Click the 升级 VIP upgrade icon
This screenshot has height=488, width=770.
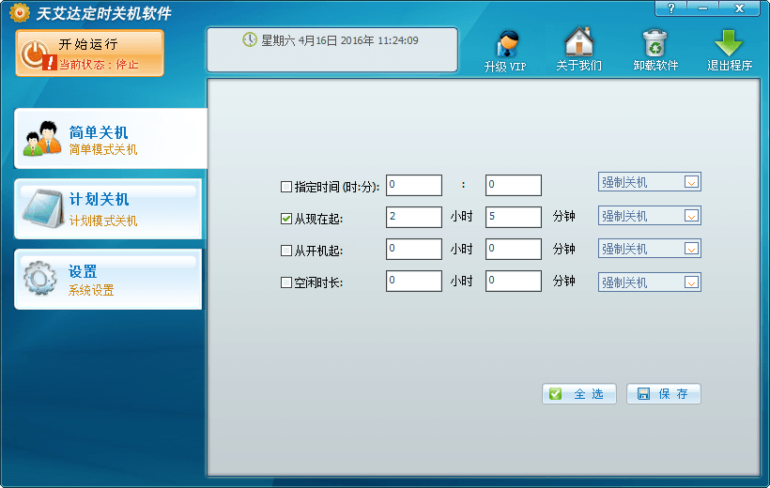point(506,45)
